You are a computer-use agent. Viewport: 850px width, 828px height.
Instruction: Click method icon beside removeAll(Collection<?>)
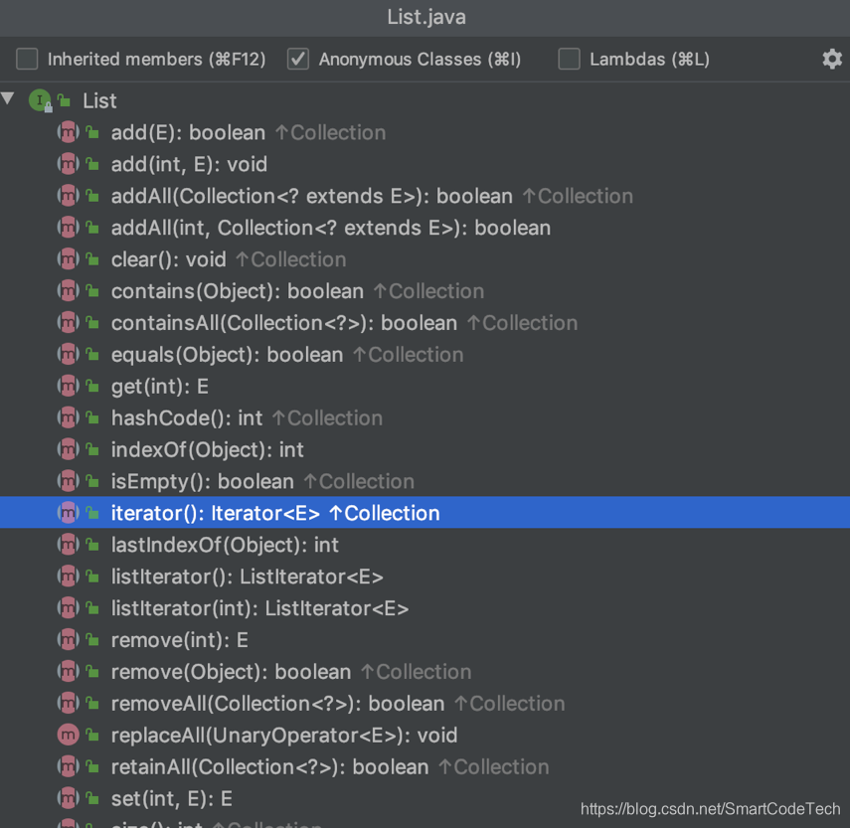[69, 703]
